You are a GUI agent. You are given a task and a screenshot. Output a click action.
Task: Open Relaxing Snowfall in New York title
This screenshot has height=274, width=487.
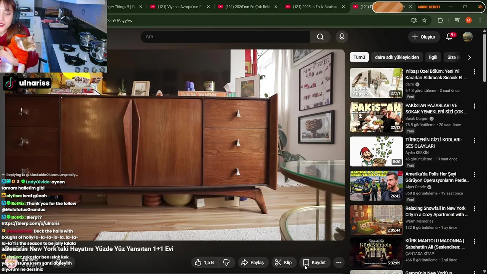[437, 211]
